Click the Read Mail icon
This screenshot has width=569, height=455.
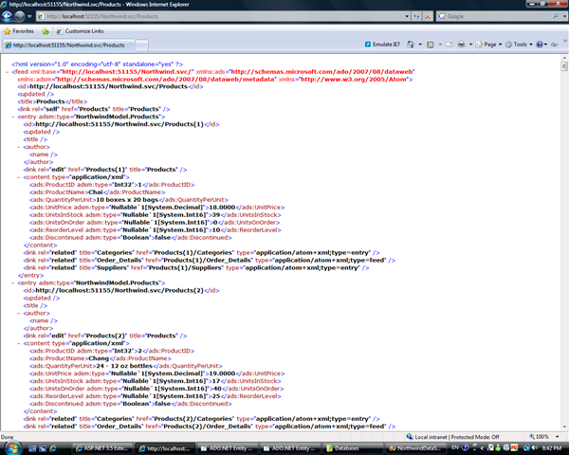pyautogui.click(x=450, y=45)
